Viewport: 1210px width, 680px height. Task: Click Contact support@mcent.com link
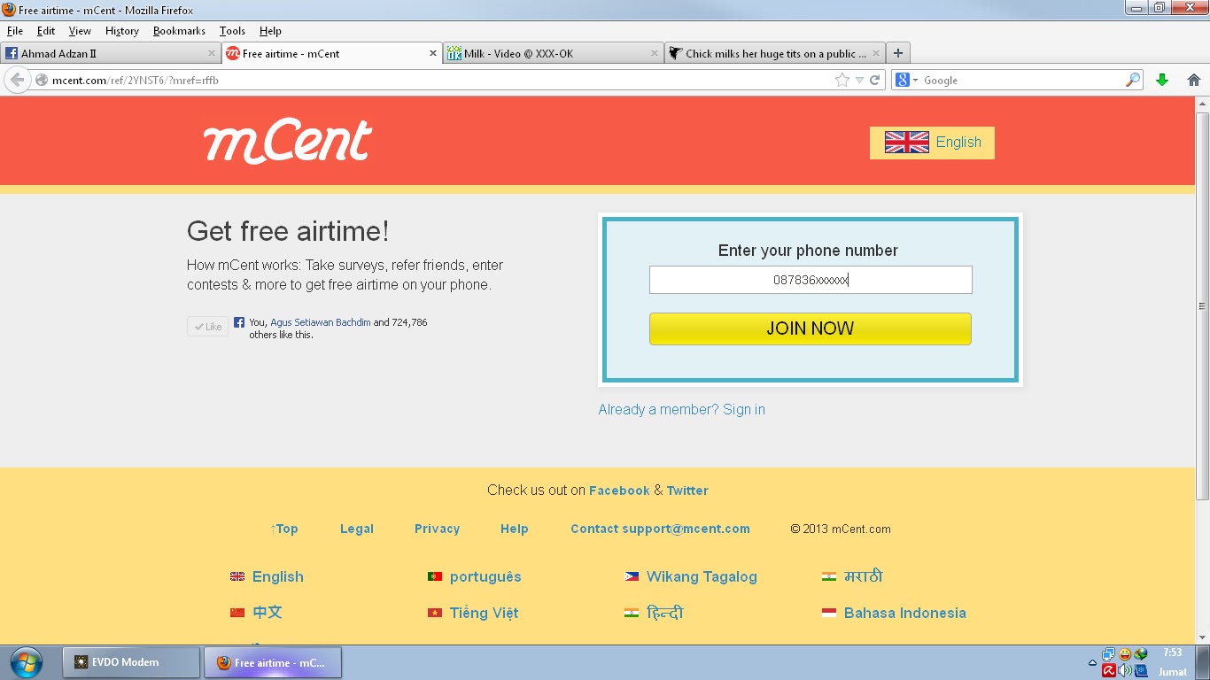(660, 529)
